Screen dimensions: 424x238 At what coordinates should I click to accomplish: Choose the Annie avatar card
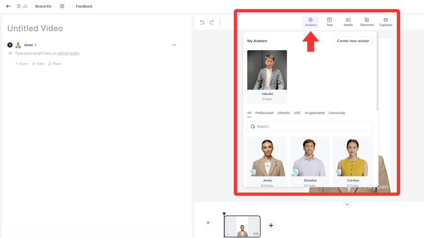click(267, 162)
